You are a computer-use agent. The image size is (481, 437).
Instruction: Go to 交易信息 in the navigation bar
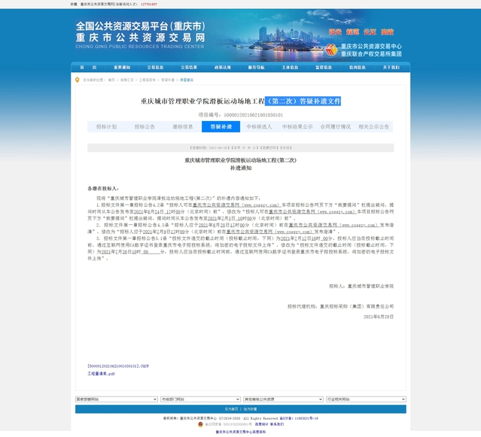[155, 68]
